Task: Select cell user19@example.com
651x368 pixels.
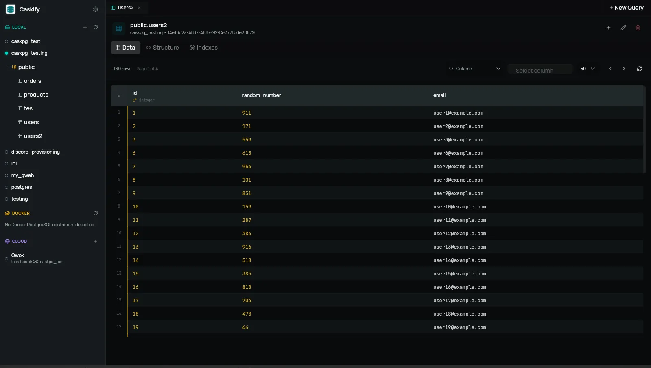Action: [x=460, y=327]
